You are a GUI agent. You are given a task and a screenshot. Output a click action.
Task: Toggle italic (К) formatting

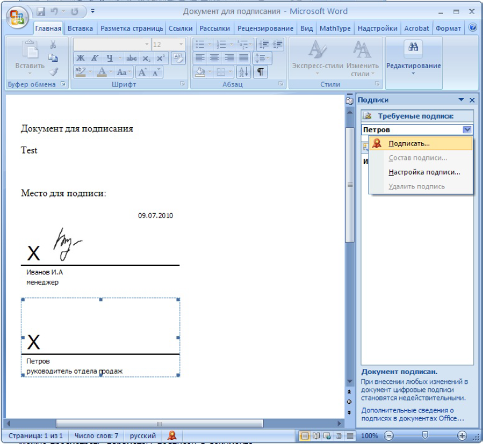(x=95, y=58)
